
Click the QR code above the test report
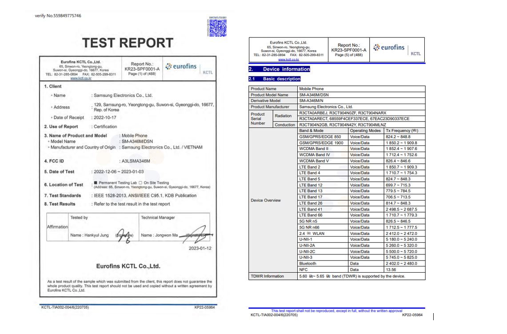pos(218,28)
